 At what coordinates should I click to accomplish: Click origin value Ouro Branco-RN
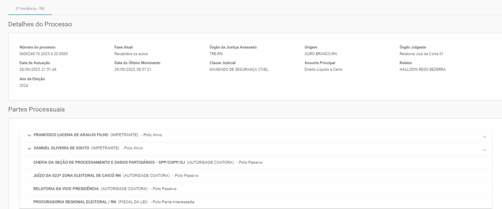[x=321, y=53]
